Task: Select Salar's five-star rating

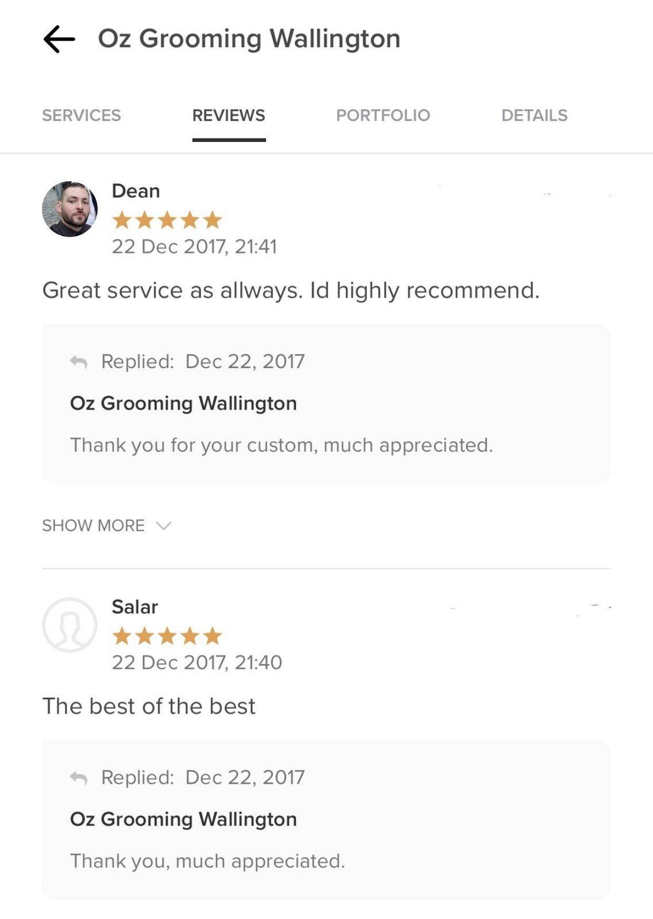Action: (x=167, y=636)
